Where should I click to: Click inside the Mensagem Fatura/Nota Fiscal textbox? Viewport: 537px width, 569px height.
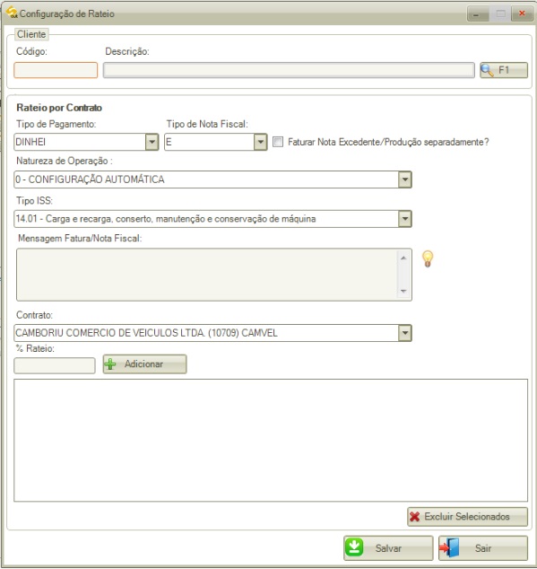pyautogui.click(x=207, y=275)
